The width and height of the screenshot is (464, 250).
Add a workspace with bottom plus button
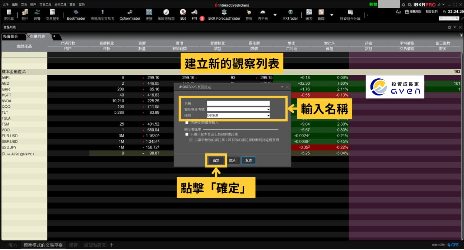112,245
